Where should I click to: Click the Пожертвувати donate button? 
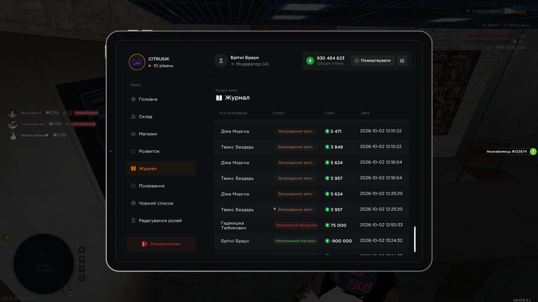[x=373, y=61]
